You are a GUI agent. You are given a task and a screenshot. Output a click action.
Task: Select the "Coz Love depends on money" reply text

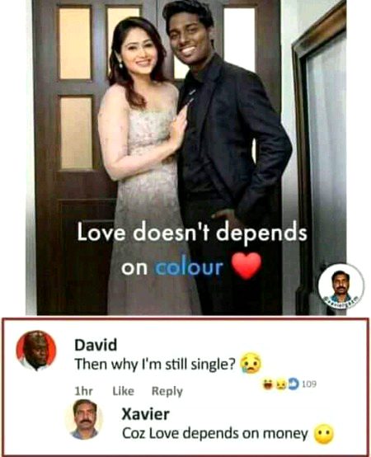[x=215, y=434]
